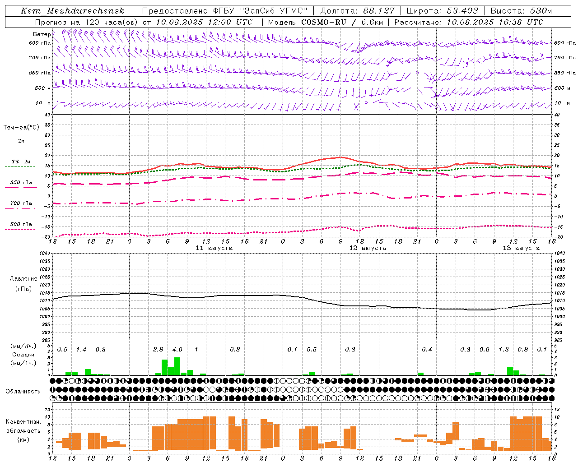Click the 'Ветер' wind panel label
578x462 pixels.
[42, 34]
